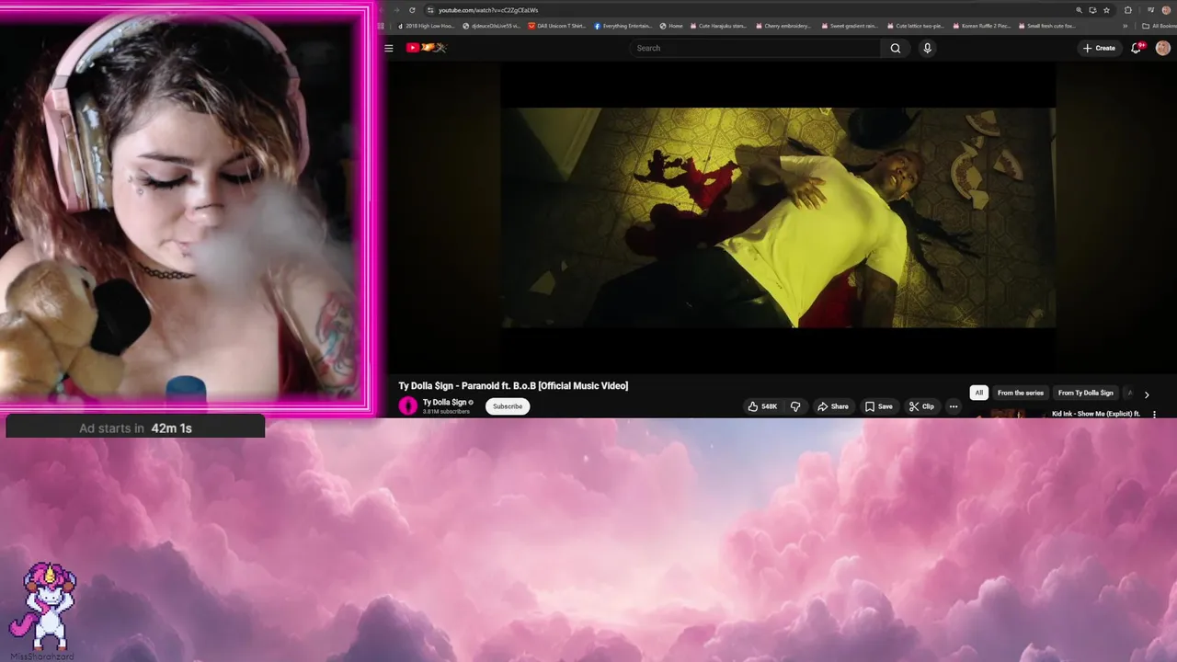Select the 'All' filter chip

978,393
